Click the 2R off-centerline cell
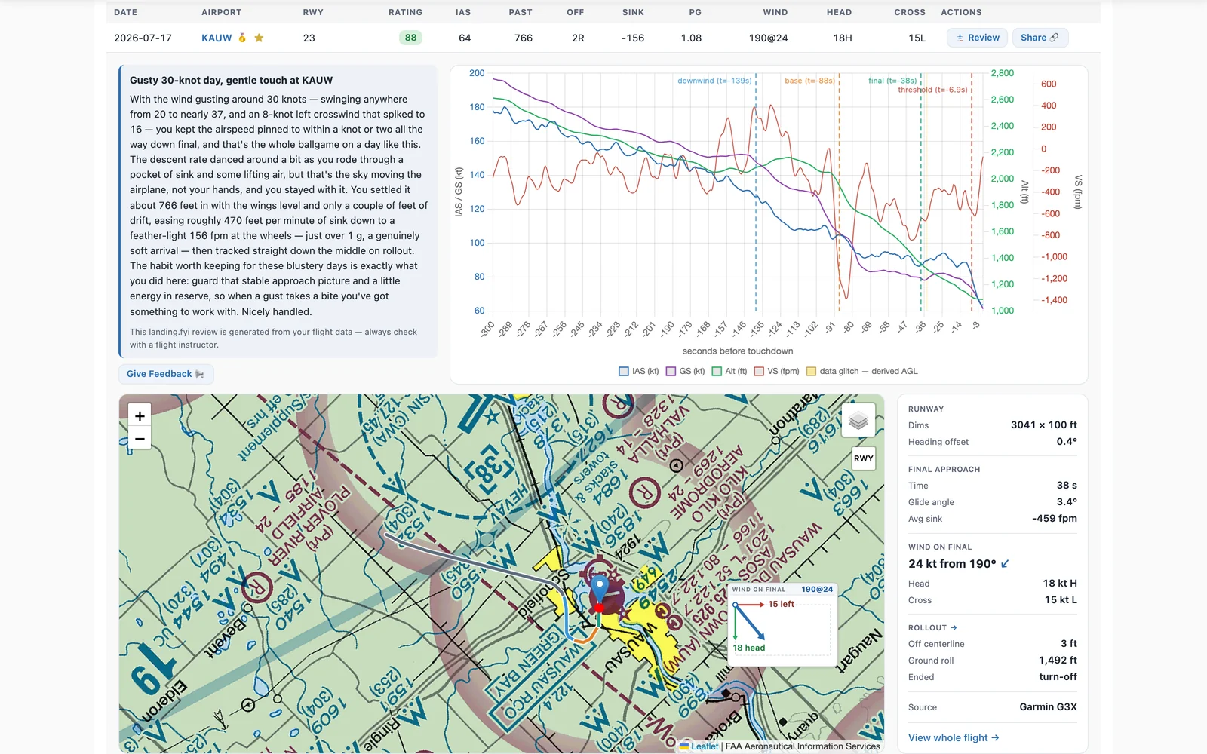 point(578,38)
